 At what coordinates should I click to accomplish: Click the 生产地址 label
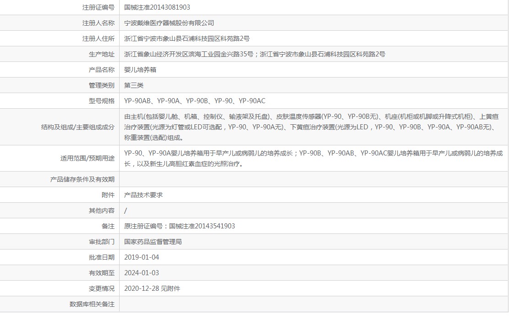pyautogui.click(x=101, y=54)
